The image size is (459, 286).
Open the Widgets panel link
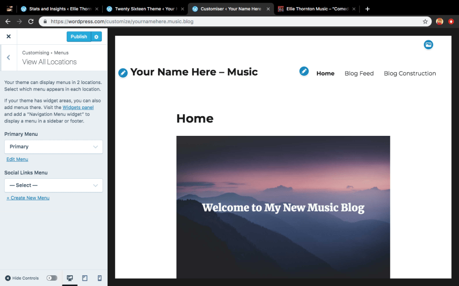(78, 108)
